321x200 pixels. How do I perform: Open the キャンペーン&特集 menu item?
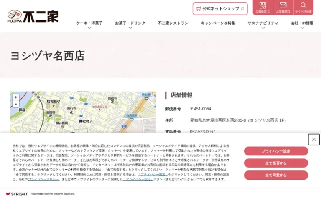point(218,23)
